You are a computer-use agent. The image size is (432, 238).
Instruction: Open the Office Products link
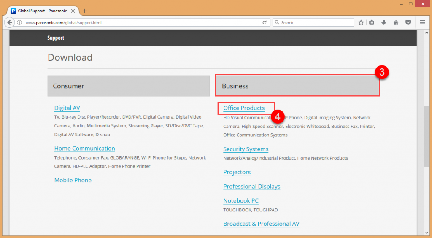point(244,108)
